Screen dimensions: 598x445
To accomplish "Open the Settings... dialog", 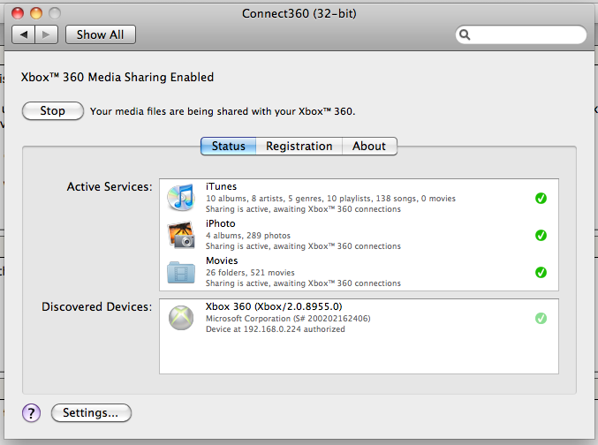I will coord(91,413).
